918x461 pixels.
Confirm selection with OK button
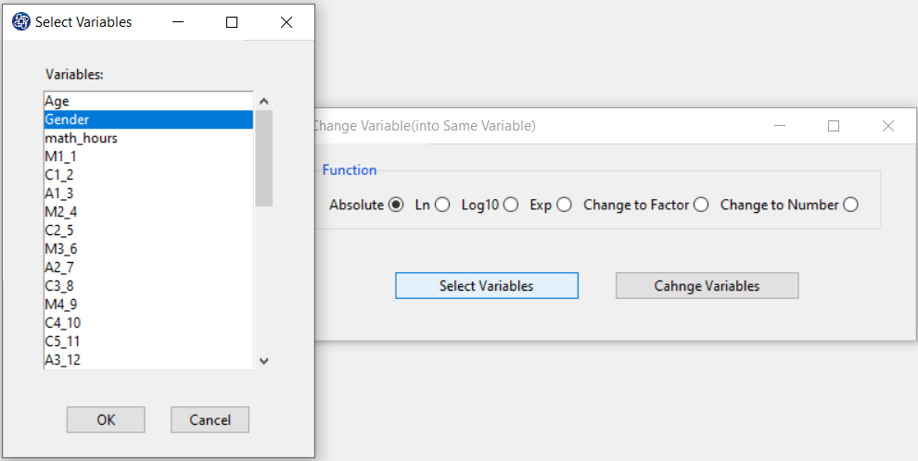[x=106, y=420]
